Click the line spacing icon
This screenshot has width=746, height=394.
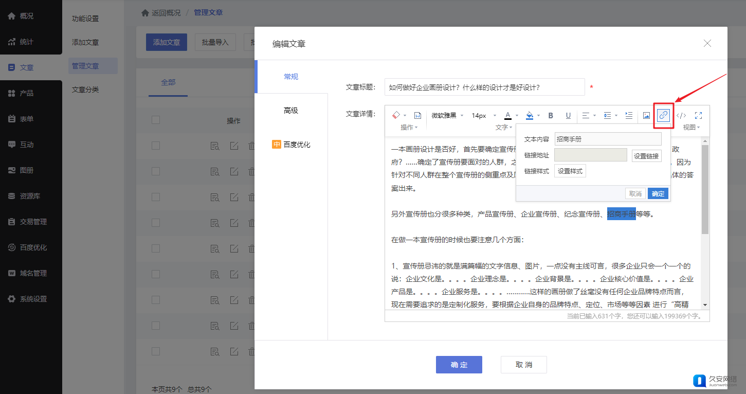607,116
